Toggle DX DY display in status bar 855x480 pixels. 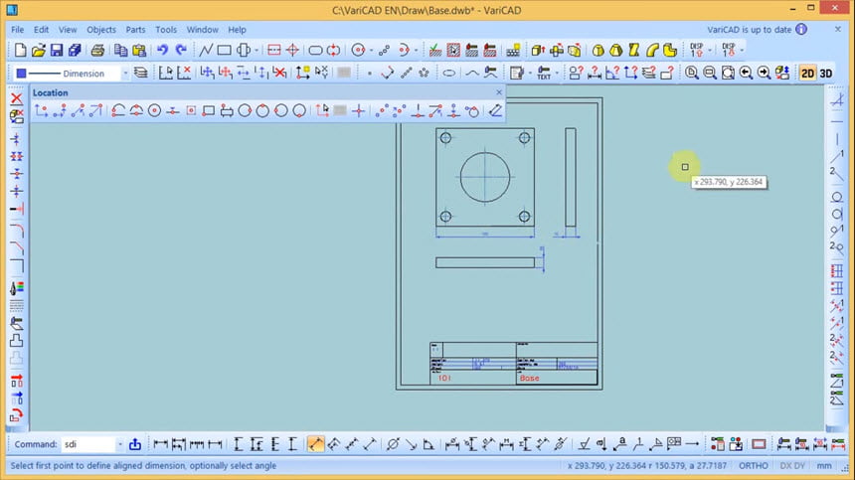tap(791, 466)
